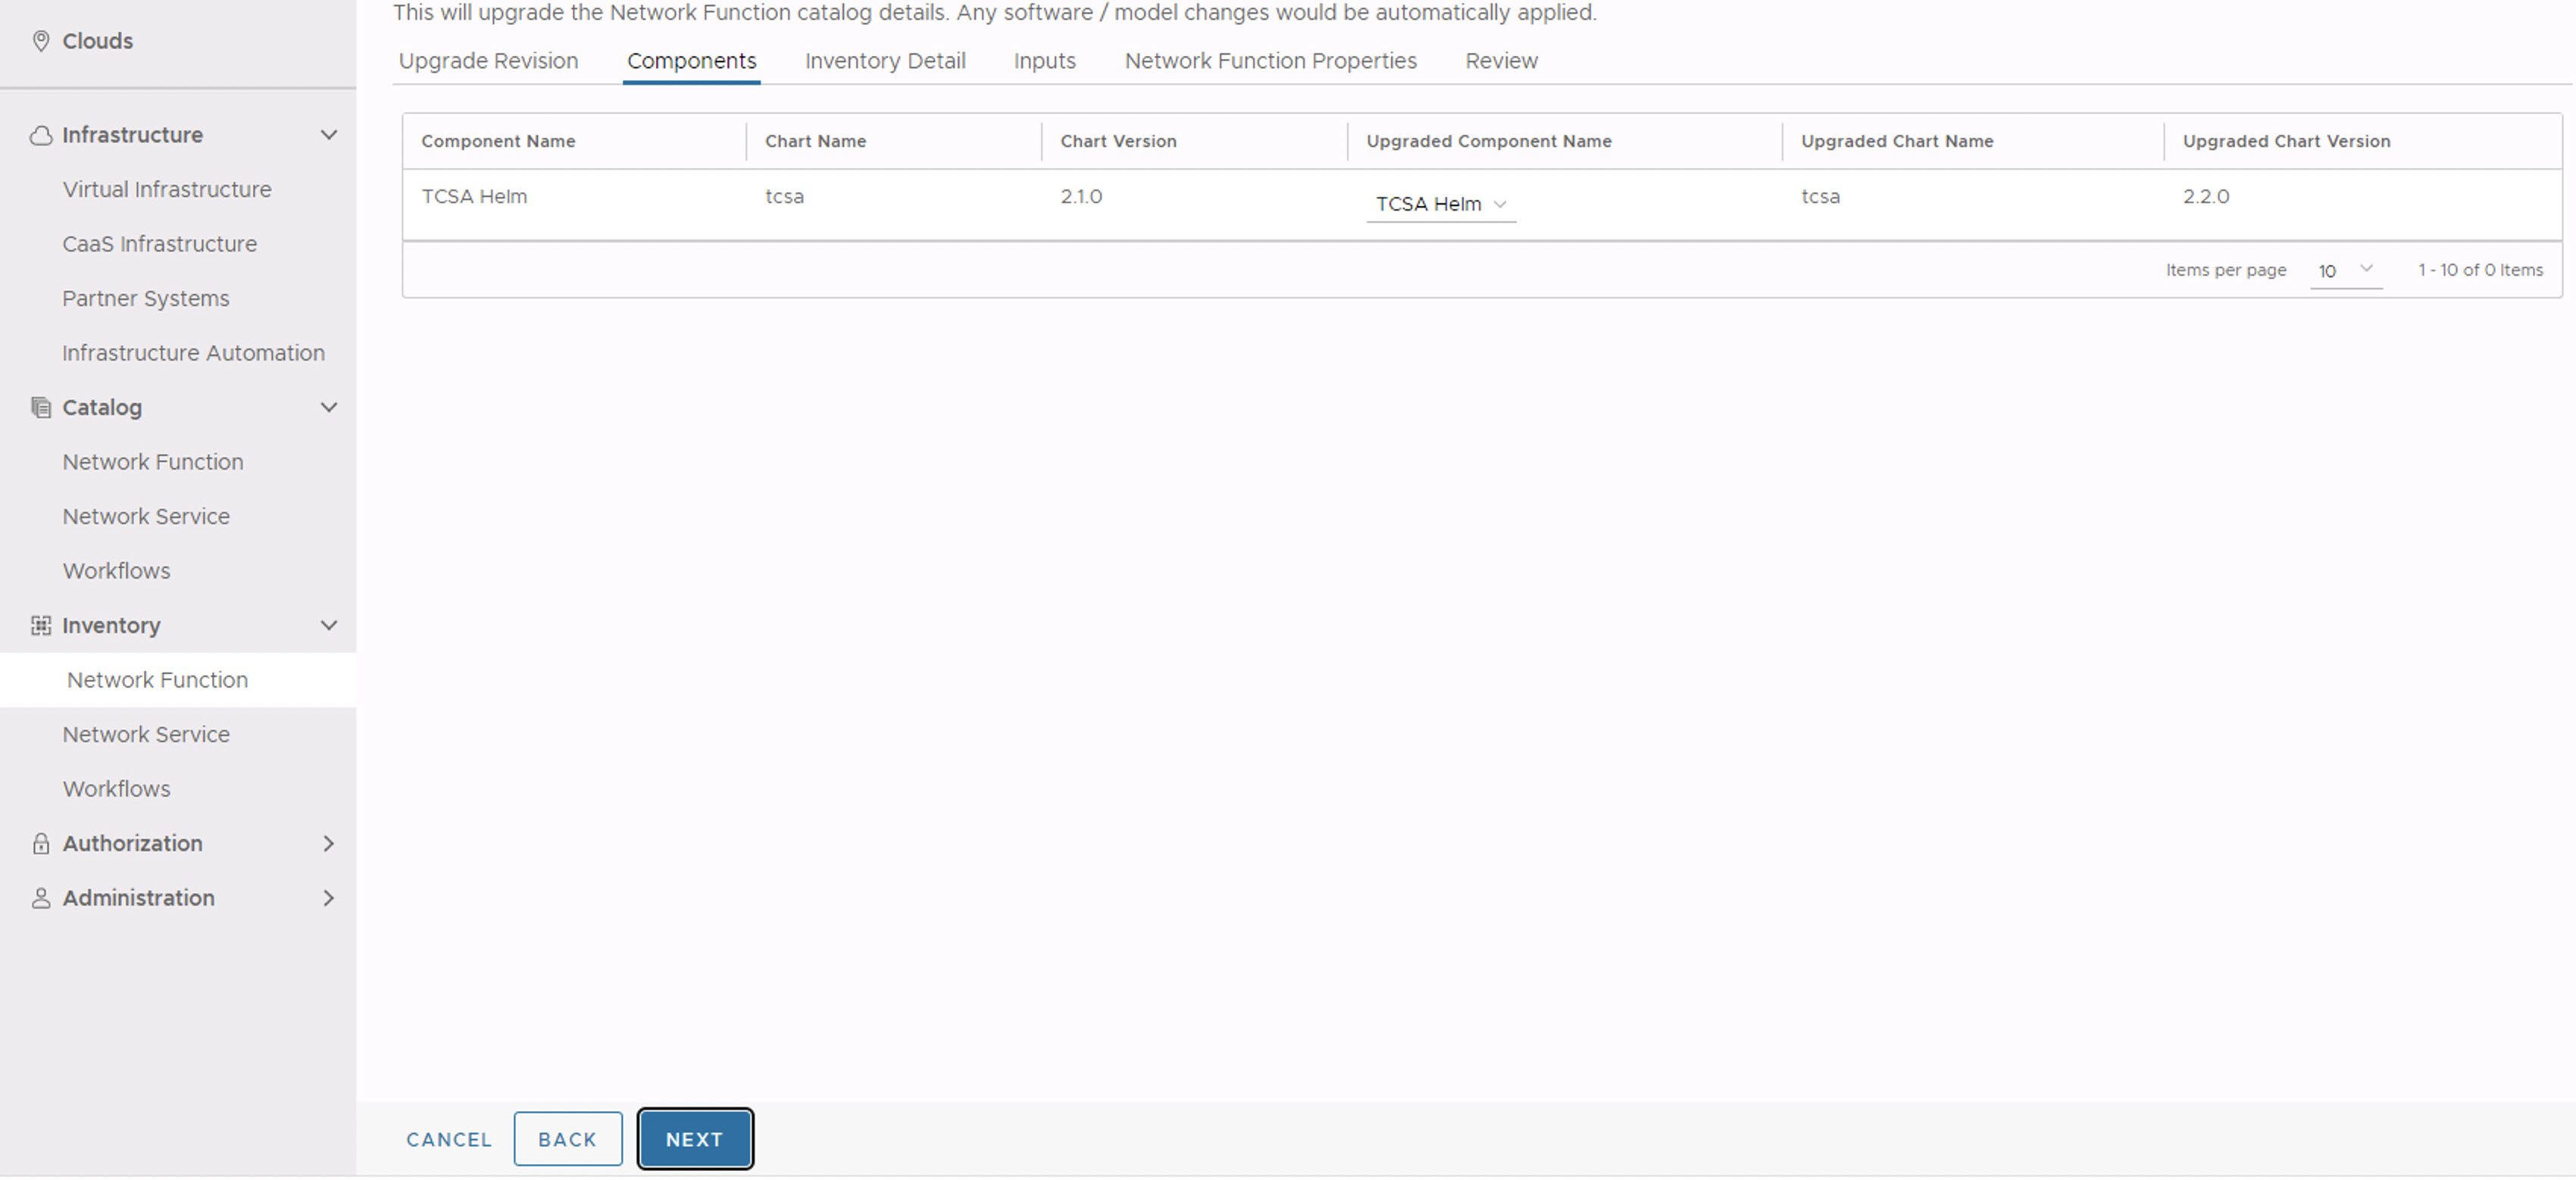Image resolution: width=2576 pixels, height=1180 pixels.
Task: Click the Infrastructure section heading
Action: (133, 135)
